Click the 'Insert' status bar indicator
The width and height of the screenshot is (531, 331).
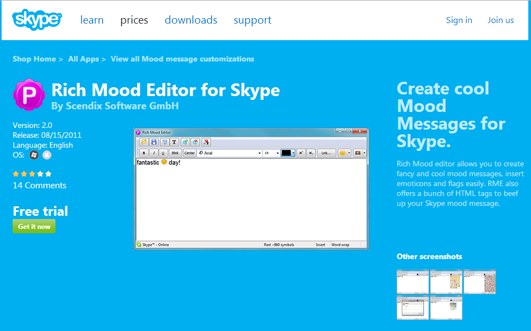click(320, 245)
